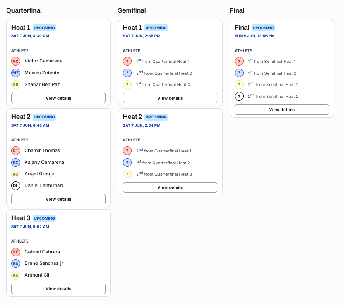Screen dimensions: 343x305
Task: Open View details for the Final
Action: [282, 110]
